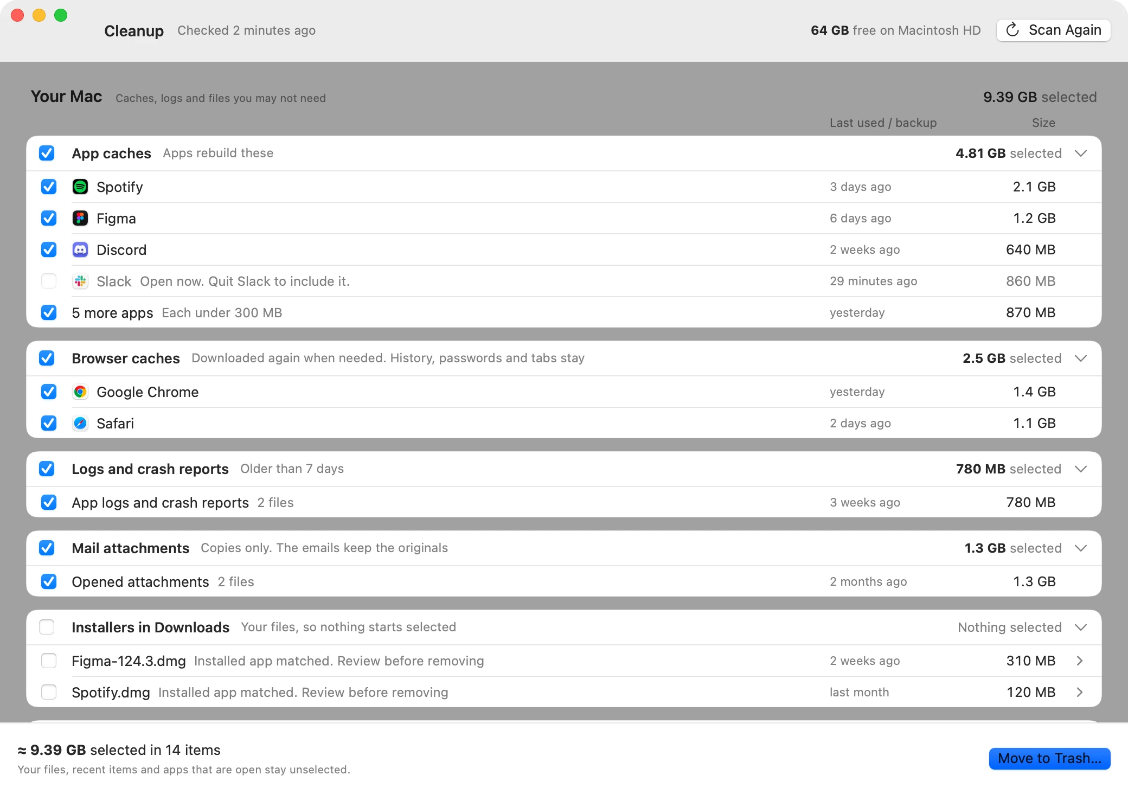This screenshot has height=794, width=1128.
Task: Click Move to Trash button
Action: point(1049,759)
